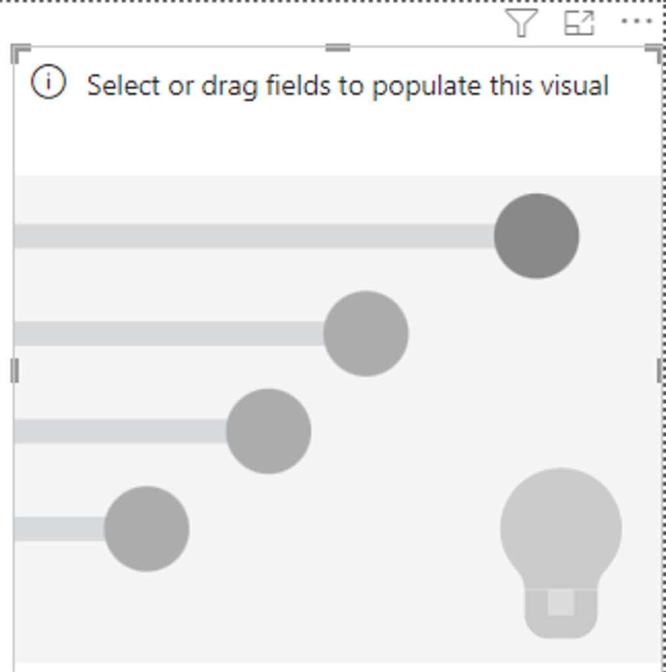Viewport: 666px width, 672px height.
Task: Click the third lollipop stem bar
Action: 120,431
